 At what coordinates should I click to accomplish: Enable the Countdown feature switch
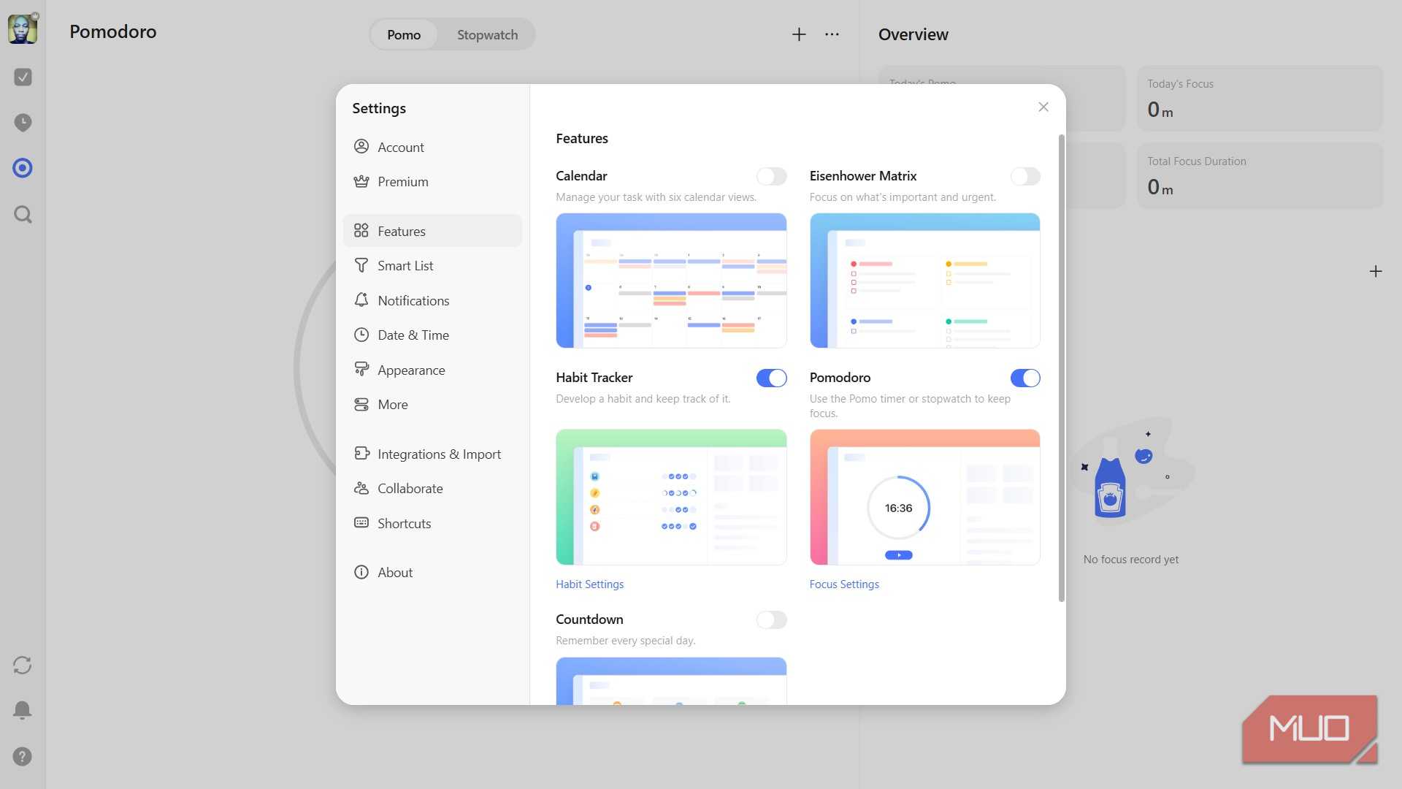pos(771,620)
